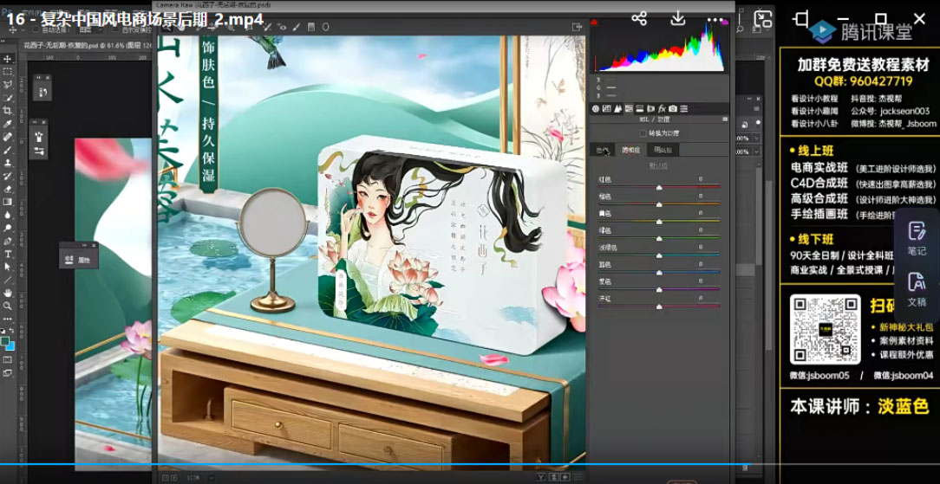Open the 文稿 transcript side button
The width and height of the screenshot is (940, 484).
pyautogui.click(x=917, y=289)
